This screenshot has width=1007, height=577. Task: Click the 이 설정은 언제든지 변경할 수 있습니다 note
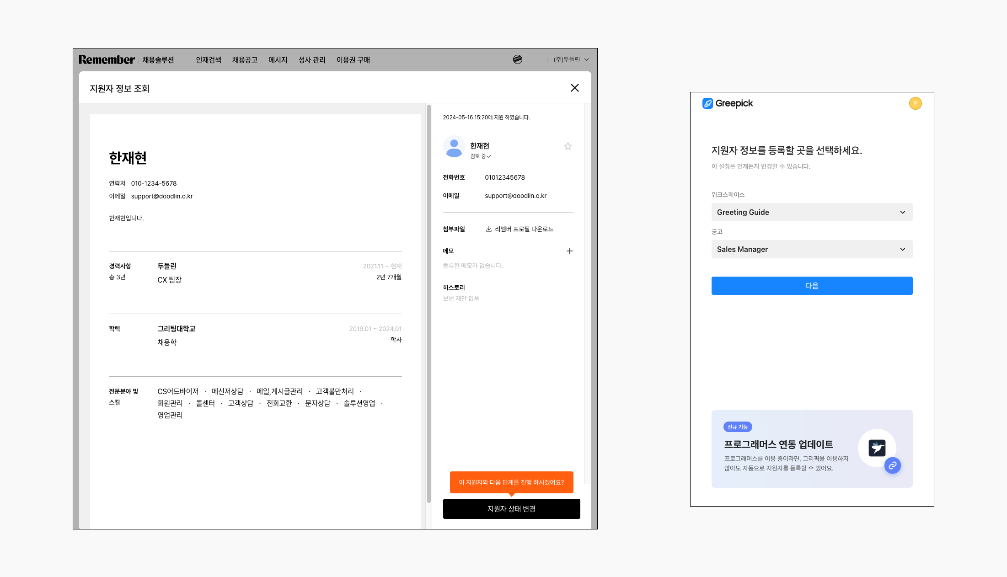[761, 166]
